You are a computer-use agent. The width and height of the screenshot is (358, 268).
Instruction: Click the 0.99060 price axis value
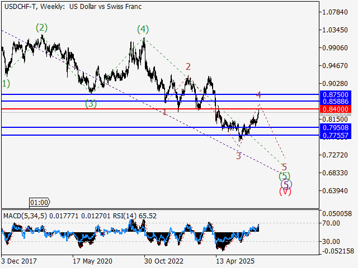coord(335,48)
